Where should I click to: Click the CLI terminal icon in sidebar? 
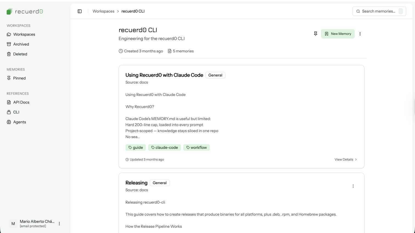9,112
